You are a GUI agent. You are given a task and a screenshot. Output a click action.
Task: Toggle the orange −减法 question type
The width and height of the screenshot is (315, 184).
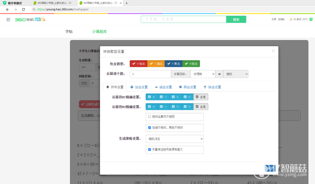(x=156, y=63)
